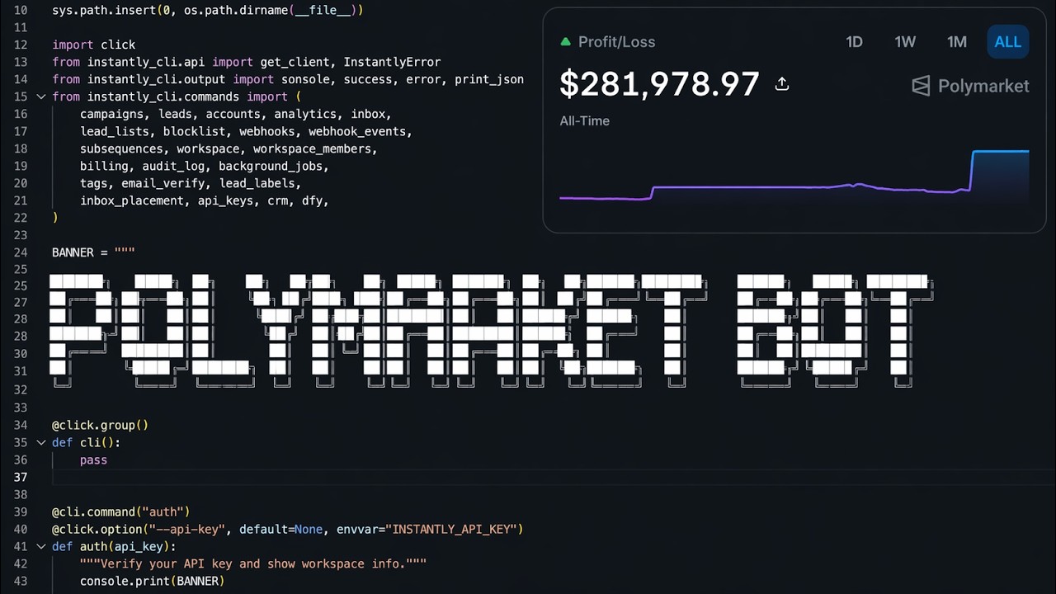Click 'blocklist' on line 17
This screenshot has height=594, width=1056.
tap(194, 131)
